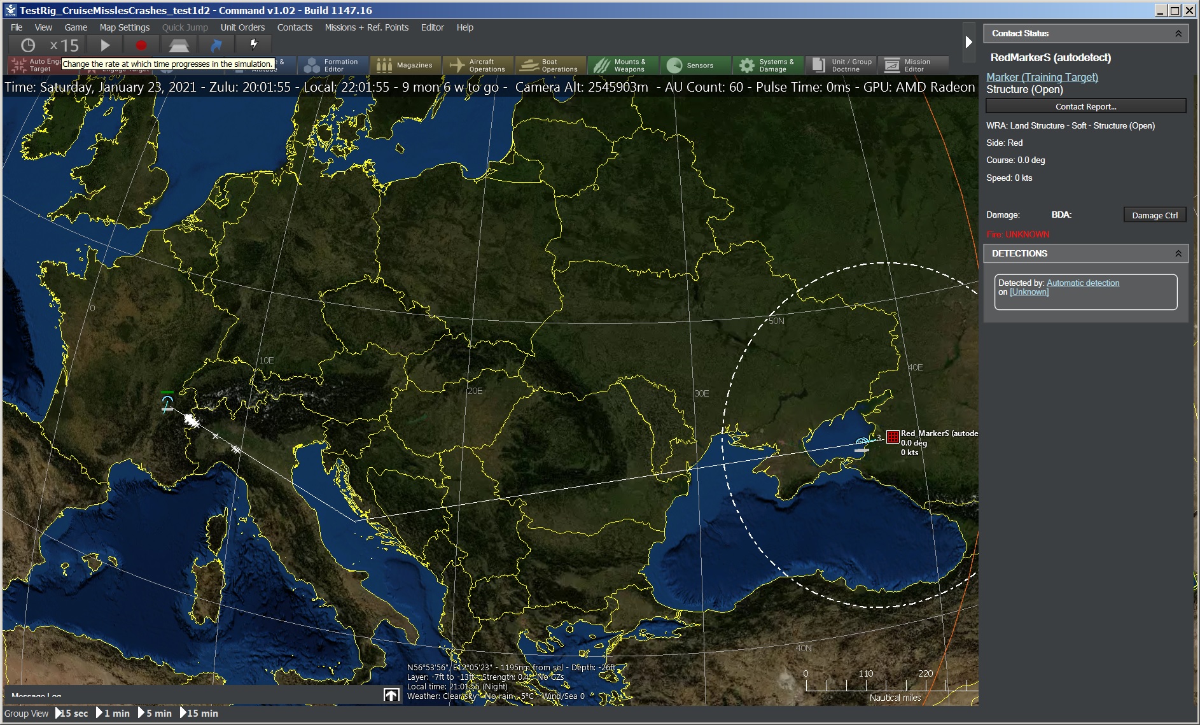Advance the simulation by 15 min
The image size is (1200, 725).
click(x=199, y=714)
